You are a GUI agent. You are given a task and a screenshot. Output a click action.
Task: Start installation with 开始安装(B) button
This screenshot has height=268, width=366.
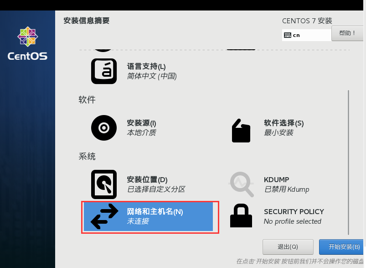[x=341, y=247]
